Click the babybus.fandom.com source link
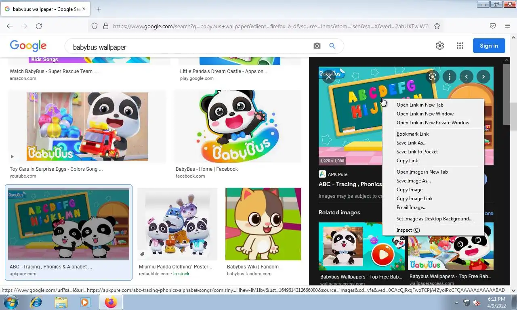Image resolution: width=517 pixels, height=310 pixels. point(249,274)
